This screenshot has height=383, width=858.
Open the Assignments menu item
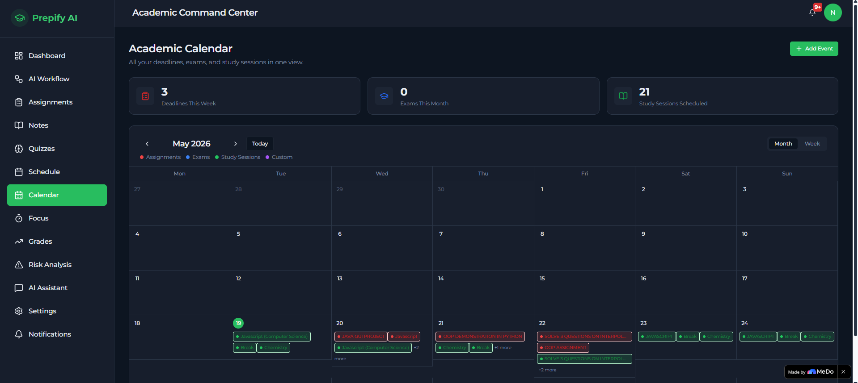pos(57,102)
